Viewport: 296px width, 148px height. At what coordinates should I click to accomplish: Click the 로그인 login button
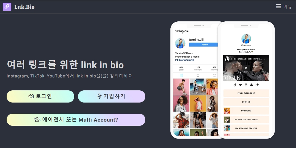click(40, 96)
